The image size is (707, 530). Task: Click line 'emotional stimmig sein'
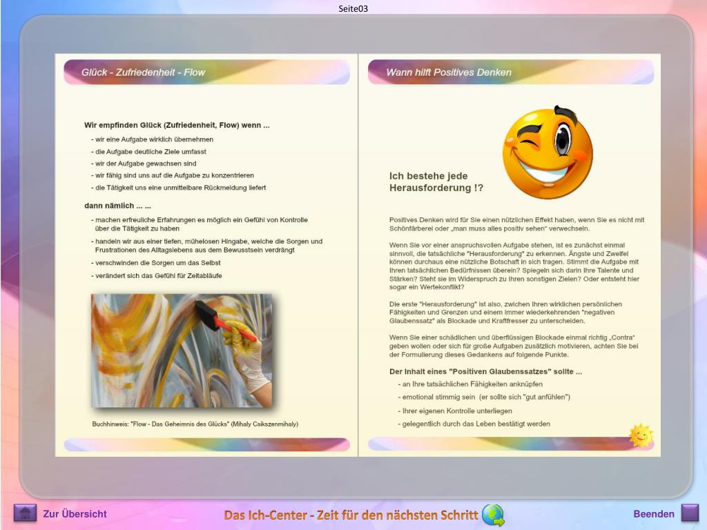[484, 397]
